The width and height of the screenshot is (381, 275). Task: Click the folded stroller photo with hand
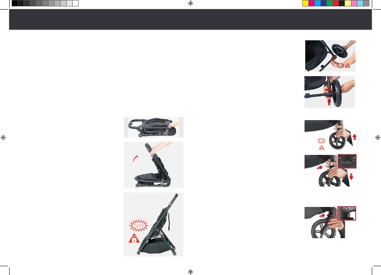point(154,127)
